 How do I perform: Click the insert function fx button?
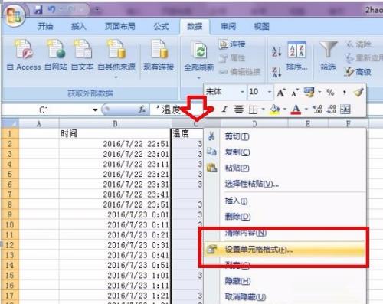(142, 110)
